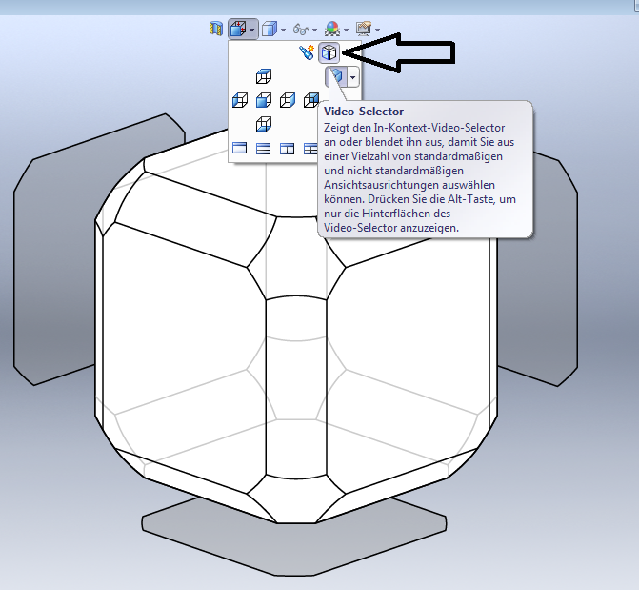Pick the grey bottom plane under the cube
The width and height of the screenshot is (639, 590).
tap(294, 547)
